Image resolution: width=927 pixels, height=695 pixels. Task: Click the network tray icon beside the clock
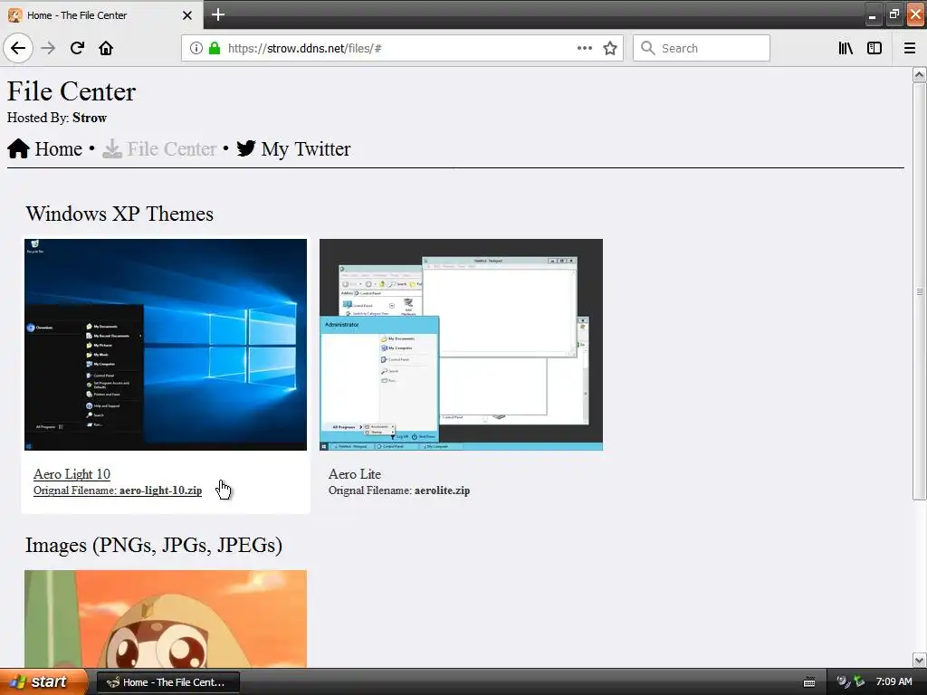point(860,682)
